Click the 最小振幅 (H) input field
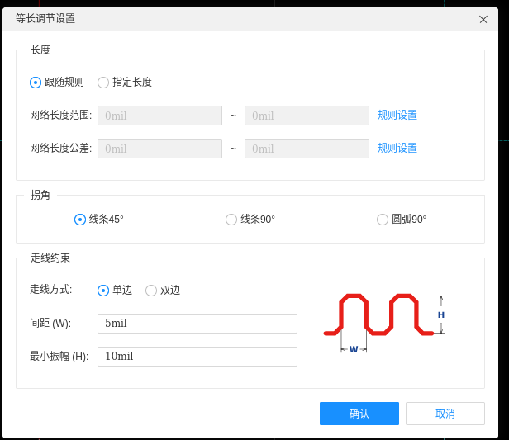This screenshot has height=440, width=509. [197, 357]
